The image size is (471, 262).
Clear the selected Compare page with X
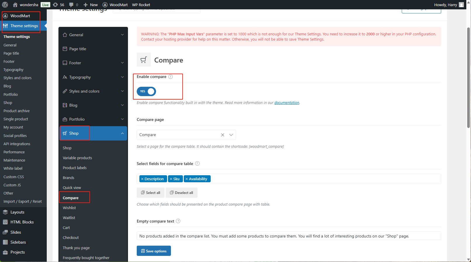223,135
